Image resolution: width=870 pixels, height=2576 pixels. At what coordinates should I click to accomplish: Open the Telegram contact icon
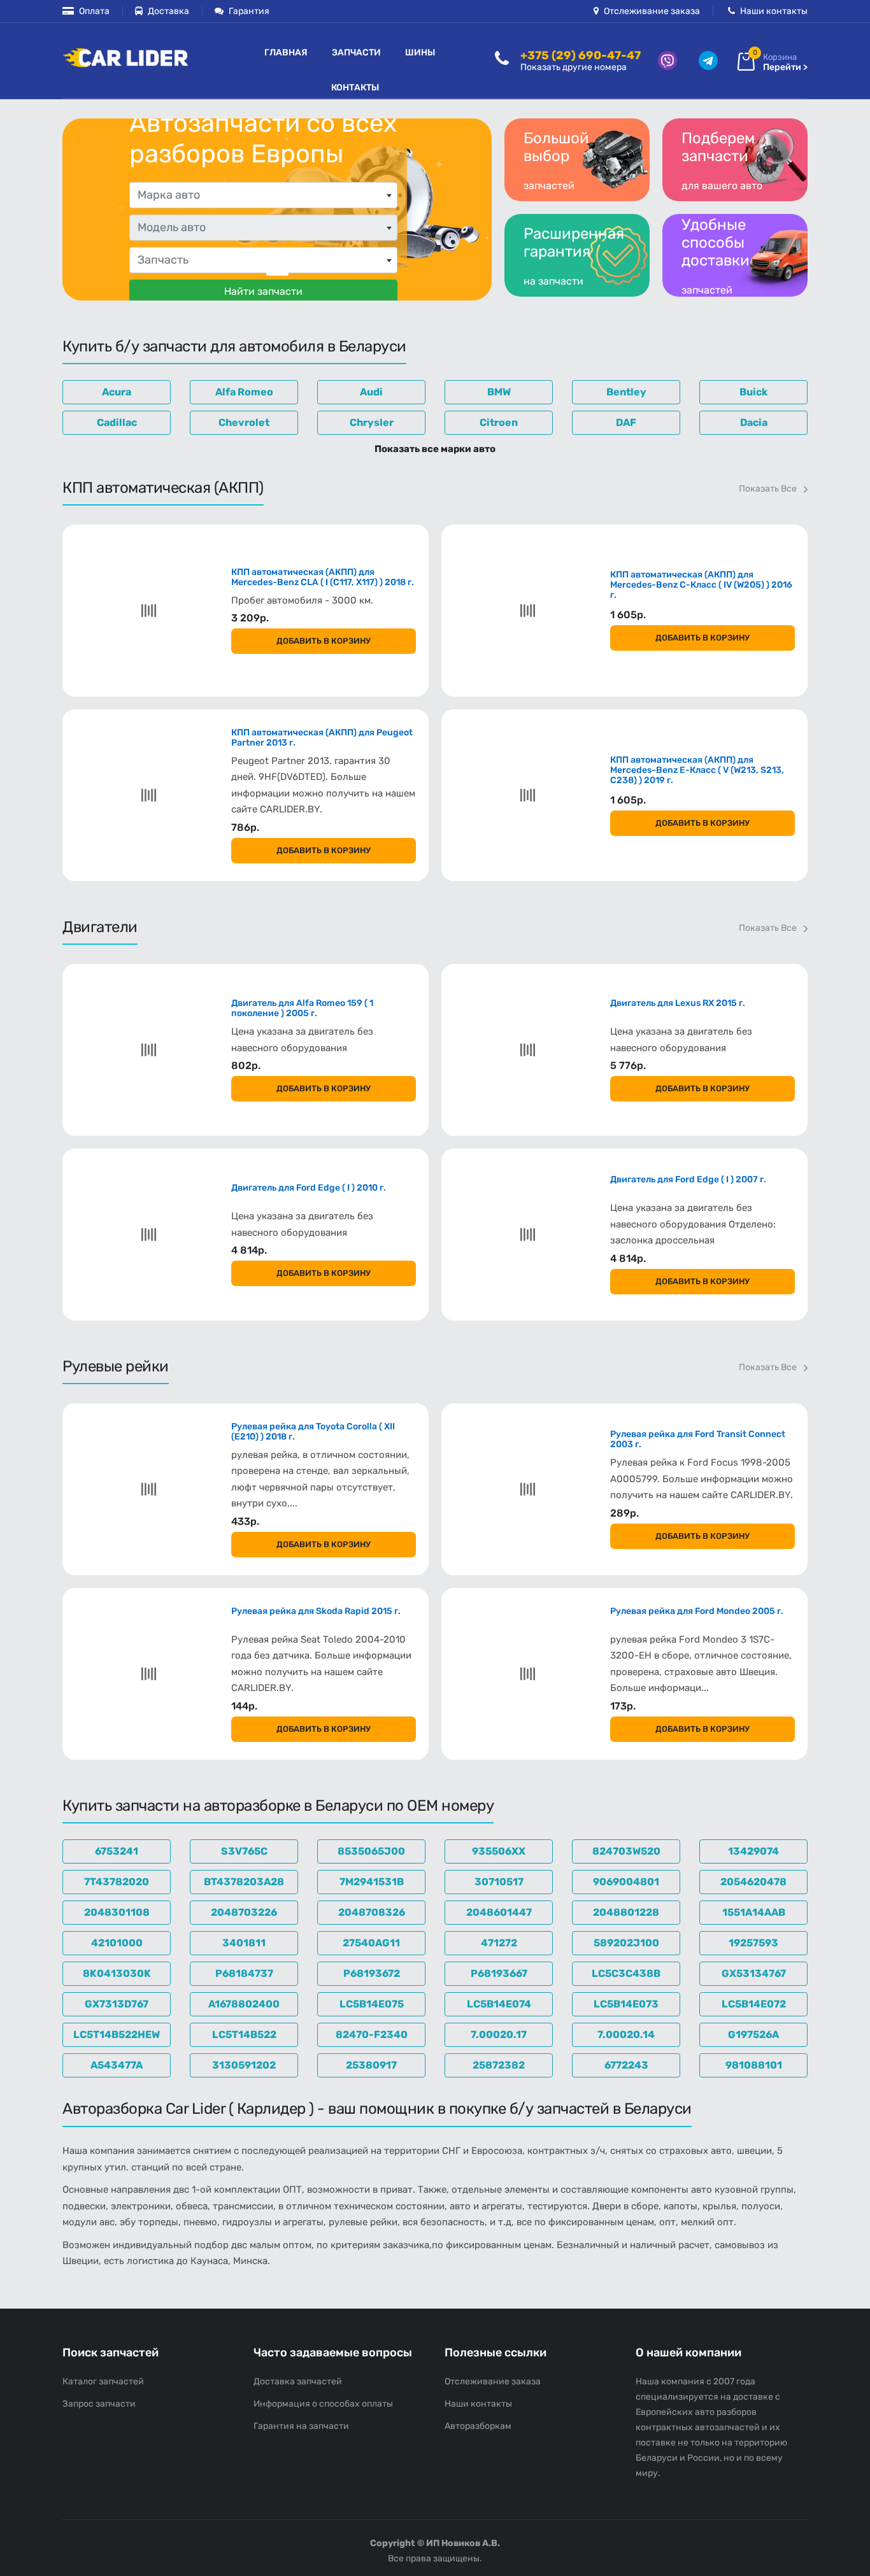click(708, 61)
